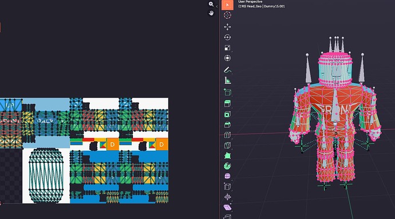Choose the Measure ruler tool

(x=227, y=80)
